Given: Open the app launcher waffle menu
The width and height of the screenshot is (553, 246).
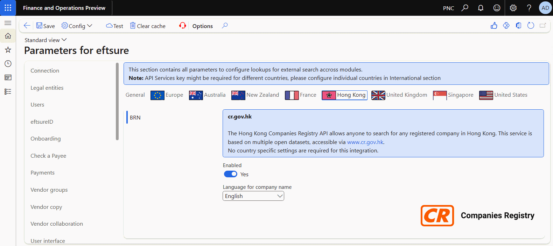Looking at the screenshot, I should (8, 8).
